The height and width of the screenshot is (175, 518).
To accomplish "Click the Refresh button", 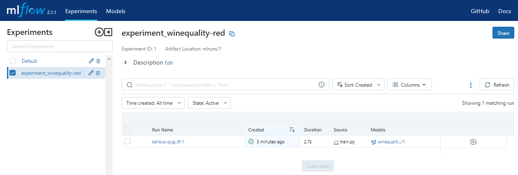I will 497,85.
